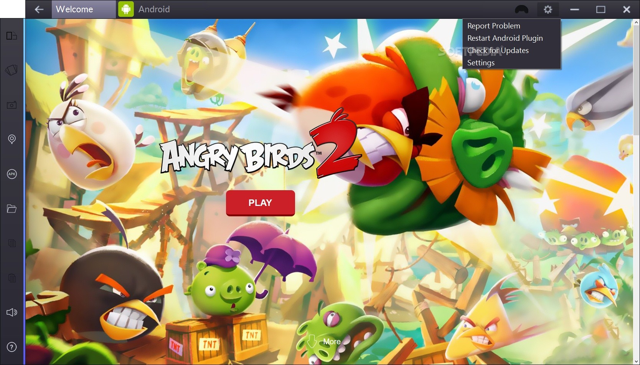Screen dimensions: 640x365
Task: Open the gamepad controller settings icon
Action: pyautogui.click(x=521, y=9)
